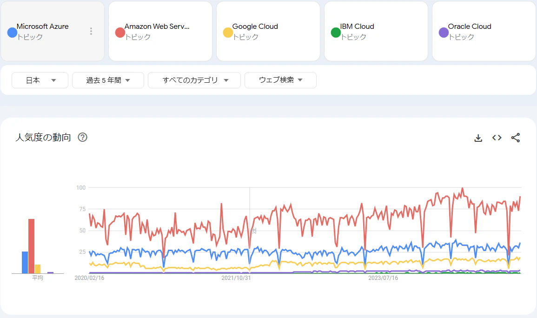Click the 2020/02/16 date label on the axis

pyautogui.click(x=89, y=278)
